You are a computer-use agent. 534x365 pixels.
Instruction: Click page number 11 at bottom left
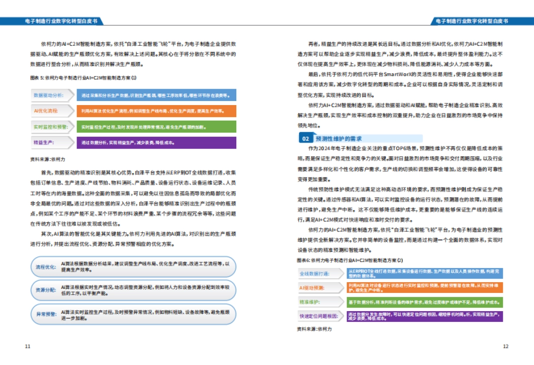[x=28, y=346]
